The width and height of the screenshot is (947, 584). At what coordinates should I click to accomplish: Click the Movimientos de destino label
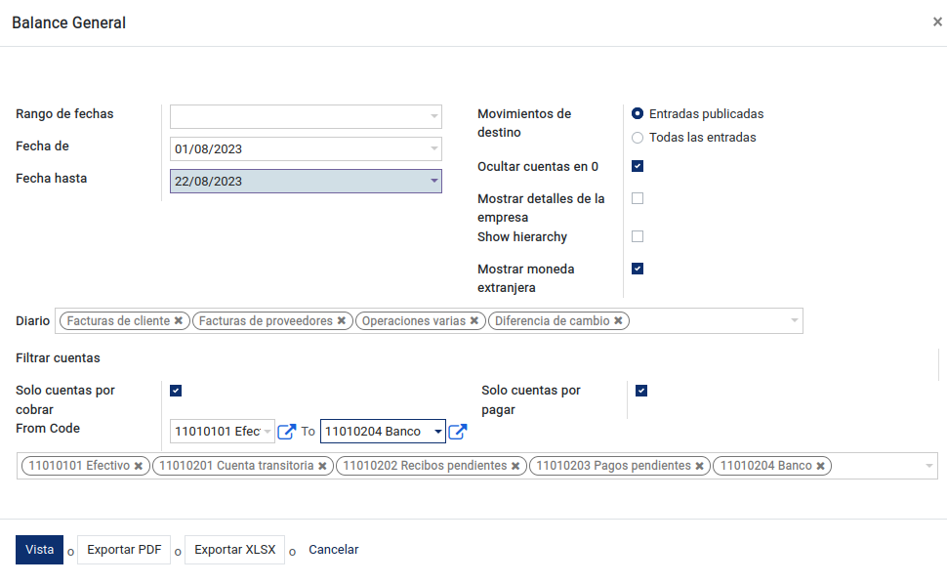click(524, 123)
